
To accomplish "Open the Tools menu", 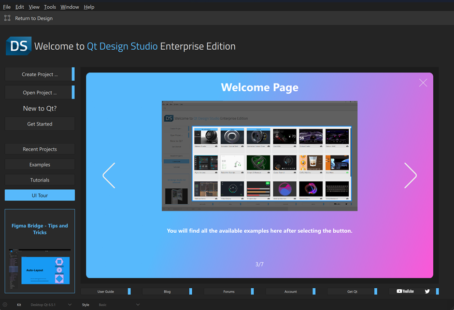I will pos(50,7).
